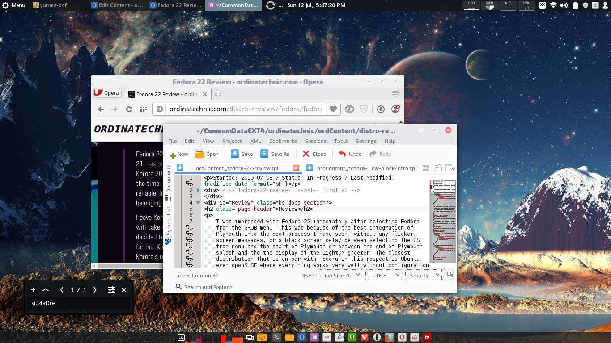Open the Bookmarks menu in Kate
This screenshot has height=343, width=611.
[x=283, y=141]
